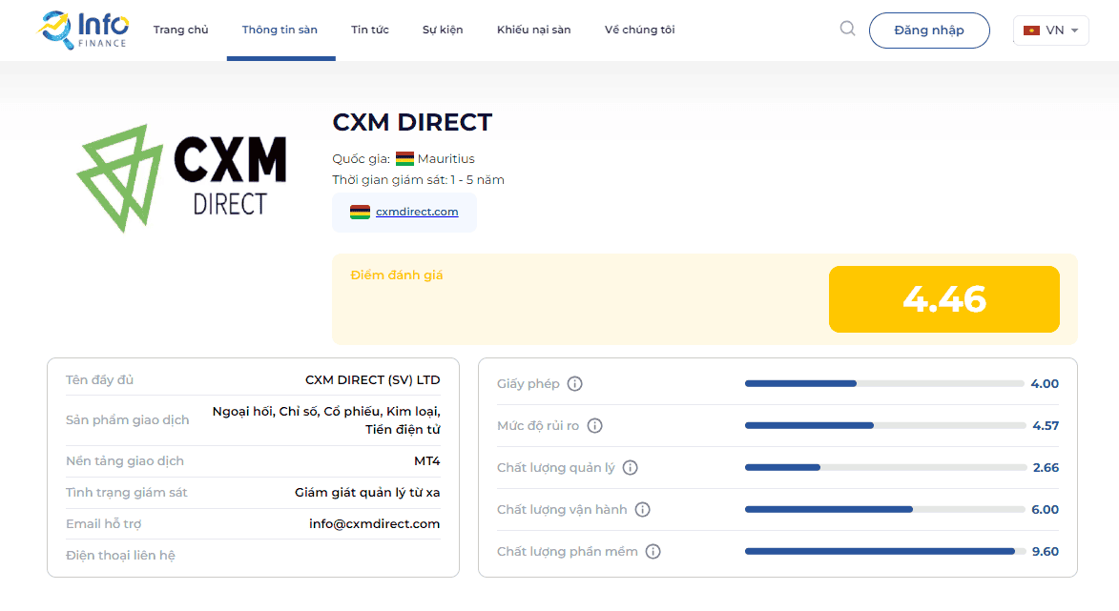
Task: Show info tooltip for Mức độ rủi ro
Action: [x=594, y=426]
